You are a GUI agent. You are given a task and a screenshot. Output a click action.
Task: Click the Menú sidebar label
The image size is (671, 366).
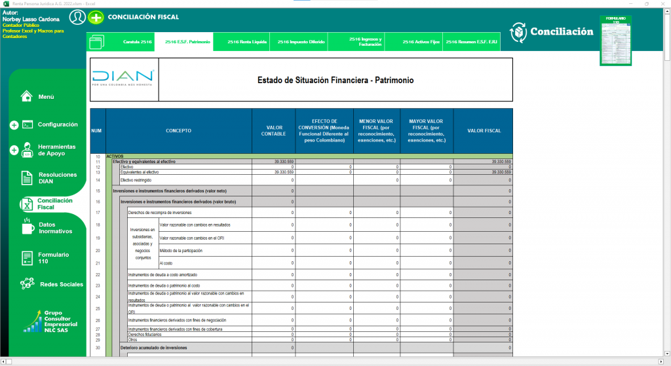(47, 97)
